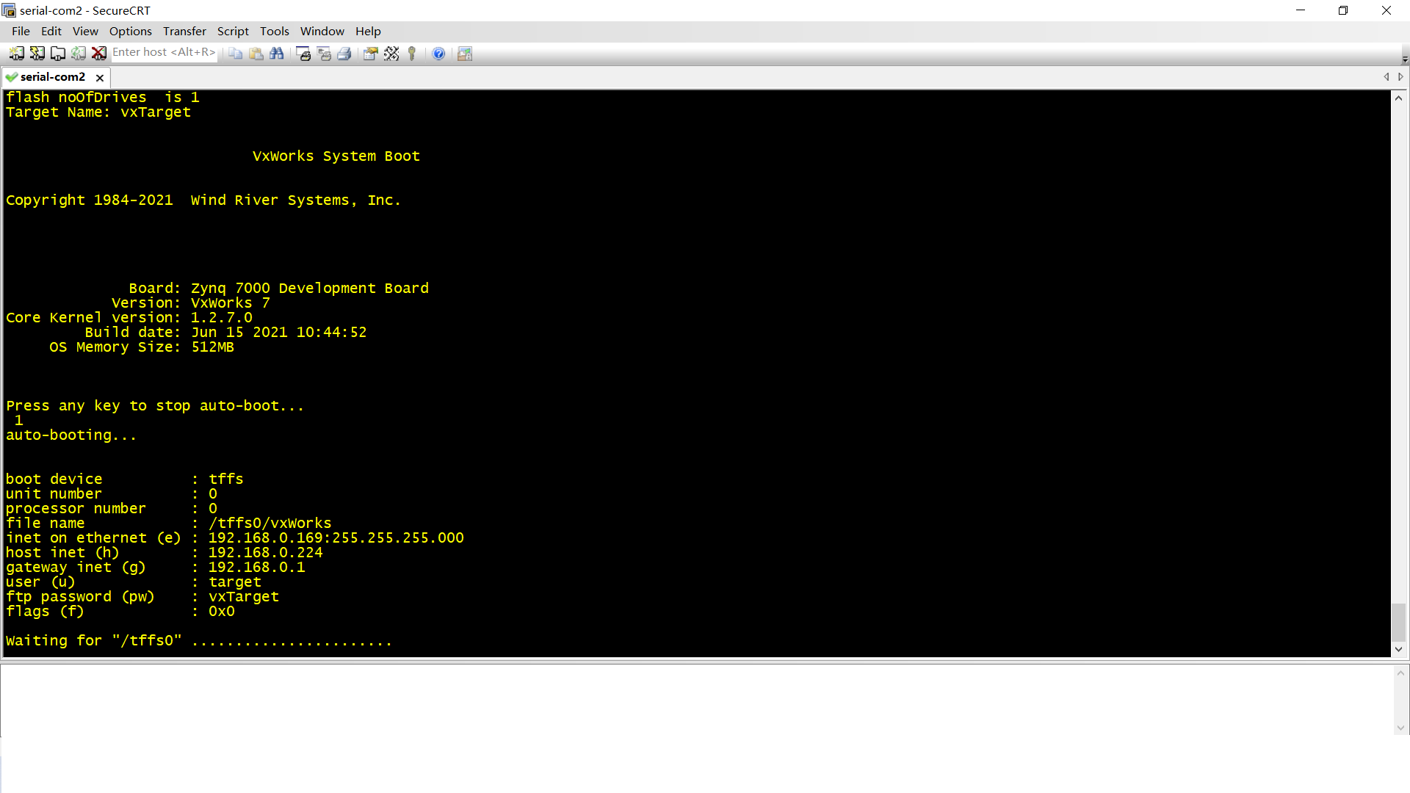
Task: Click the Copyright Wind River Systems line
Action: click(203, 200)
